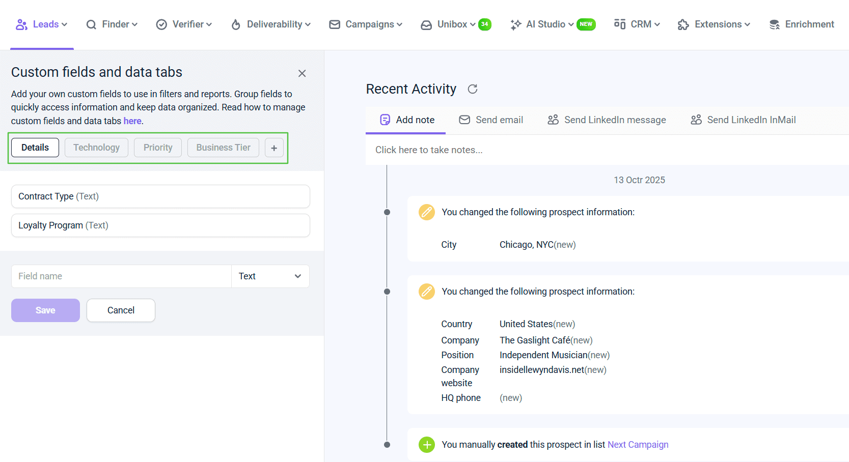Switch to the Technology data tab
The width and height of the screenshot is (849, 462).
96,148
